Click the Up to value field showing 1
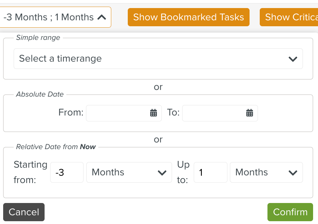This screenshot has width=318, height=224. (210, 173)
